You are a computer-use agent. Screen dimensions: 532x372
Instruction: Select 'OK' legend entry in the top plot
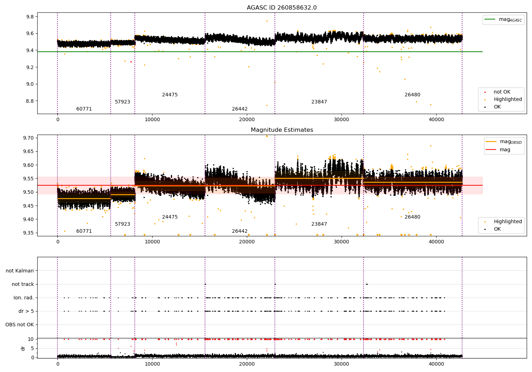click(497, 107)
